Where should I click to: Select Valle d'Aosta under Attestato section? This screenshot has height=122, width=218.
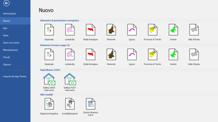tap(194, 32)
